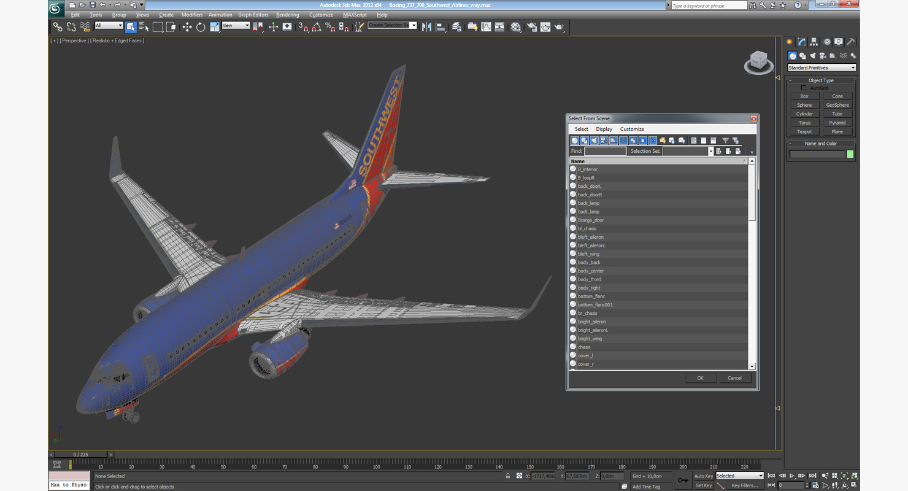Screen dimensions: 908x491
Task: Open the Selected key filter dropdown
Action: click(x=740, y=476)
